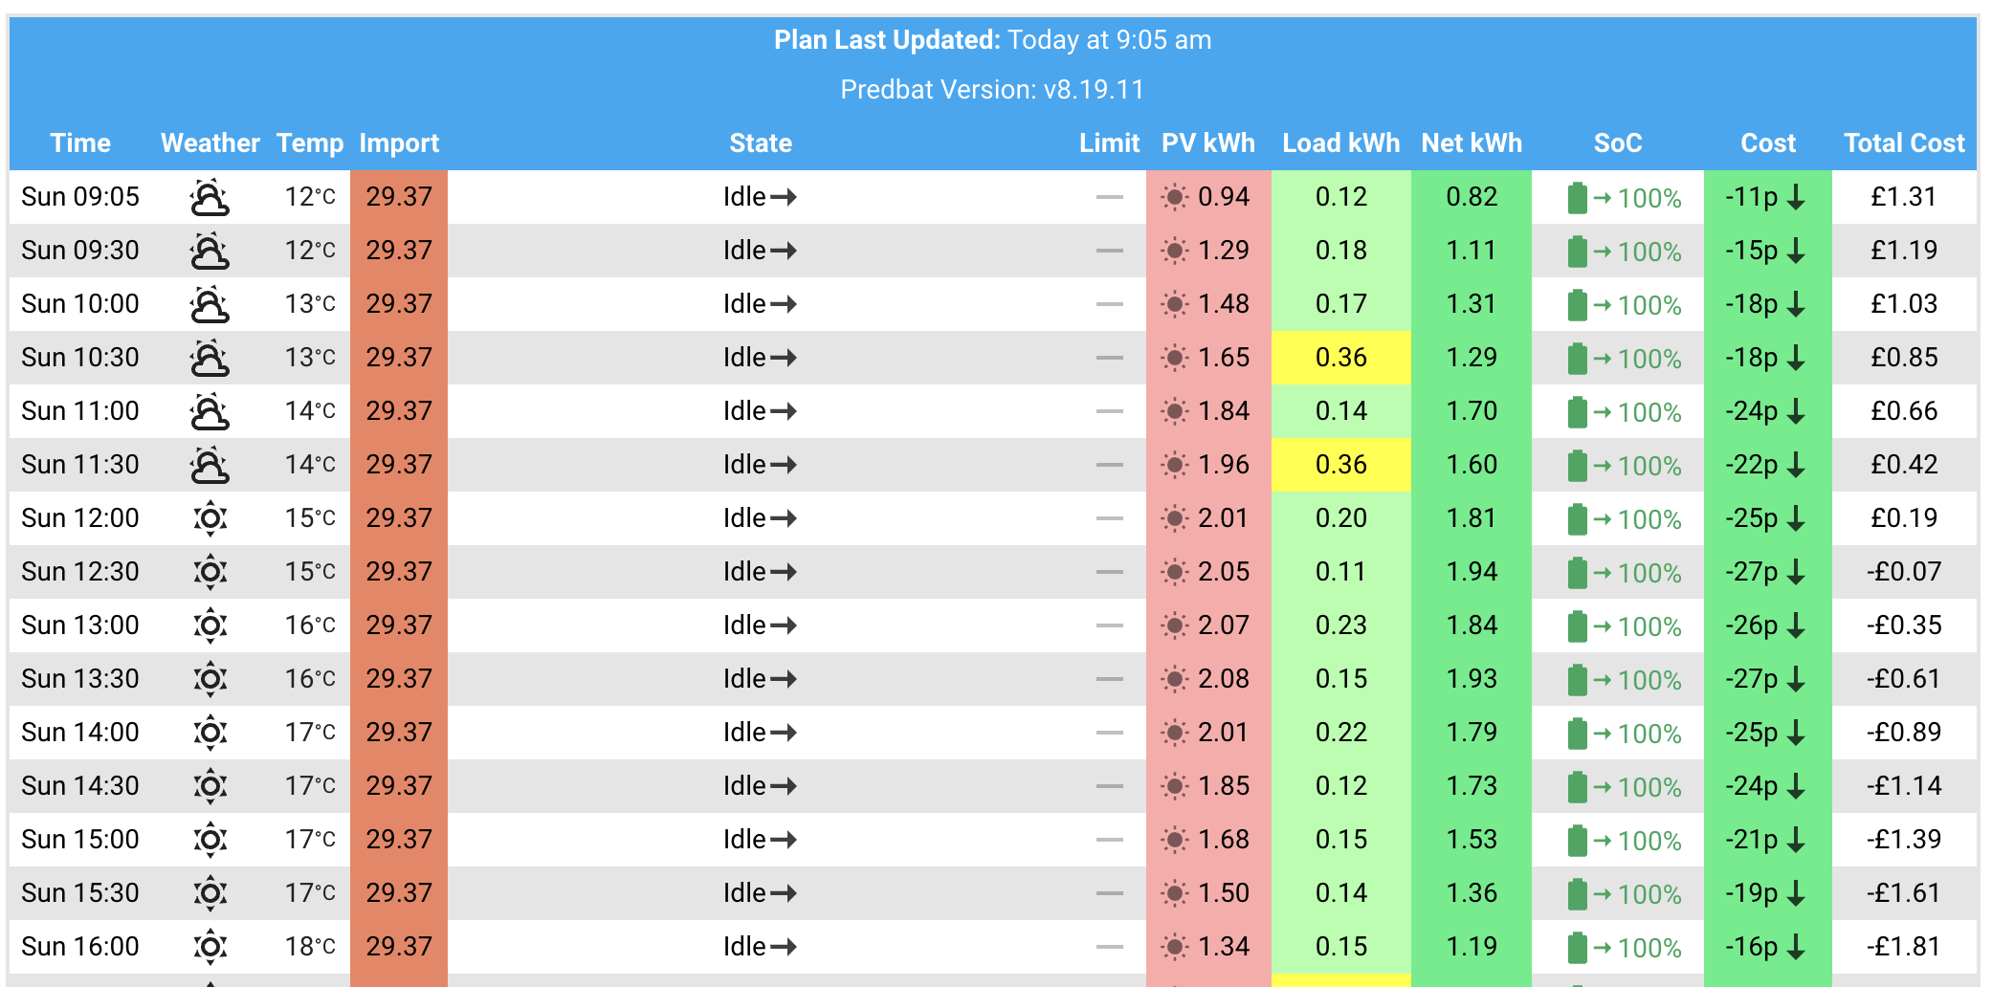This screenshot has width=1992, height=987.
Task: Click the Idle state arrow at Sun 11:00
Action: click(x=784, y=411)
